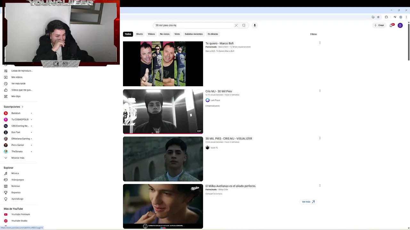Open the Instagram logo on the stream overlay

click(x=65, y=64)
